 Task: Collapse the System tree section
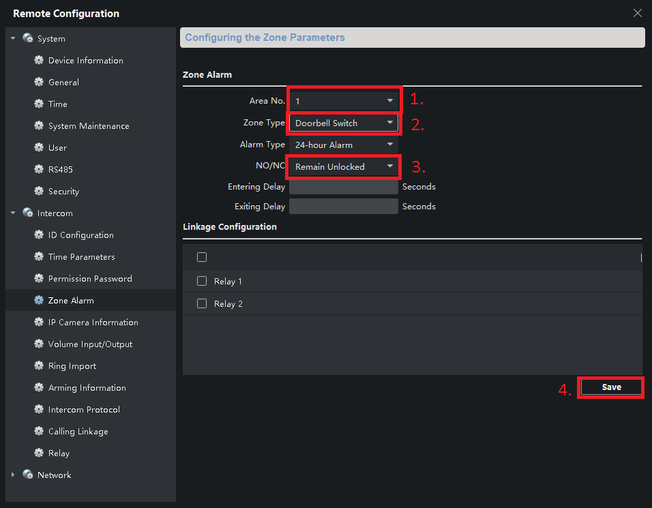click(13, 39)
